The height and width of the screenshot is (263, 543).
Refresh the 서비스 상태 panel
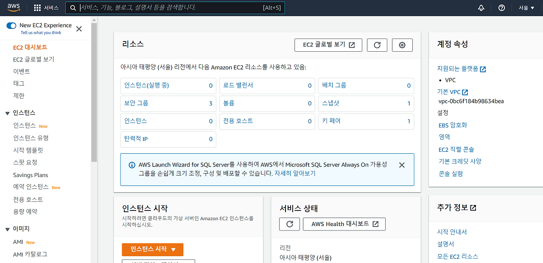(x=290, y=224)
